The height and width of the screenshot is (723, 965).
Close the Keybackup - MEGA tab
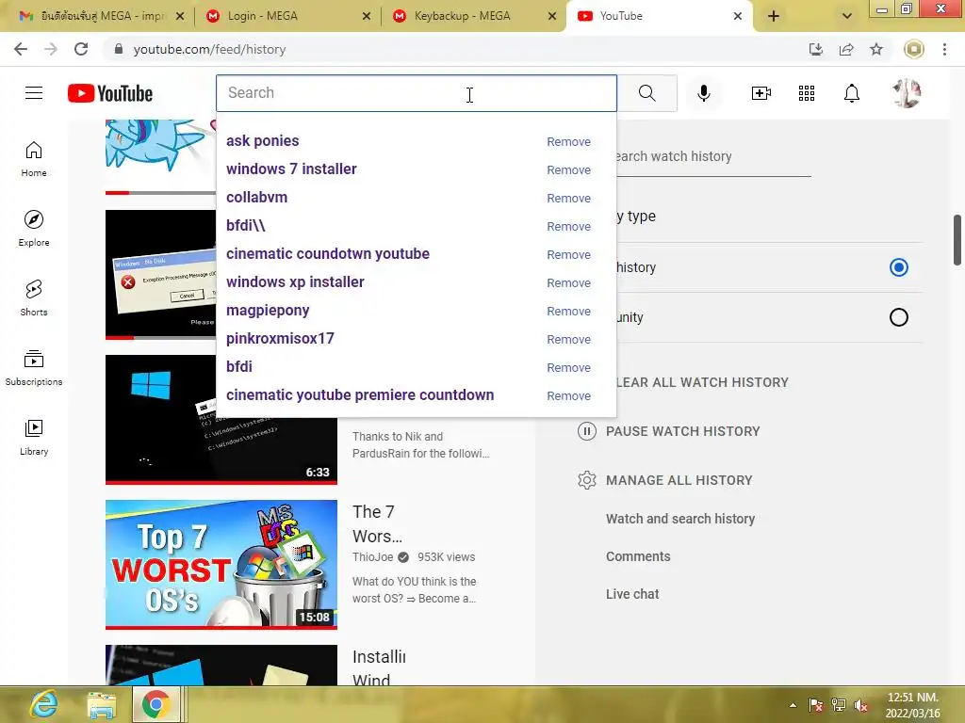coord(552,16)
